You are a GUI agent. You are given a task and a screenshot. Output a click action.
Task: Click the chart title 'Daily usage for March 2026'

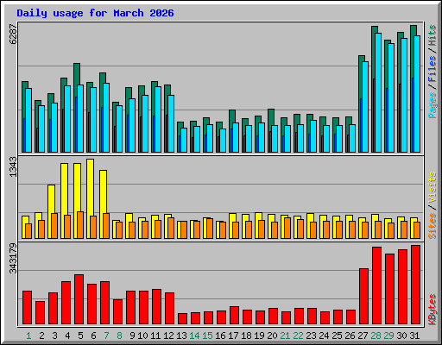click(95, 13)
